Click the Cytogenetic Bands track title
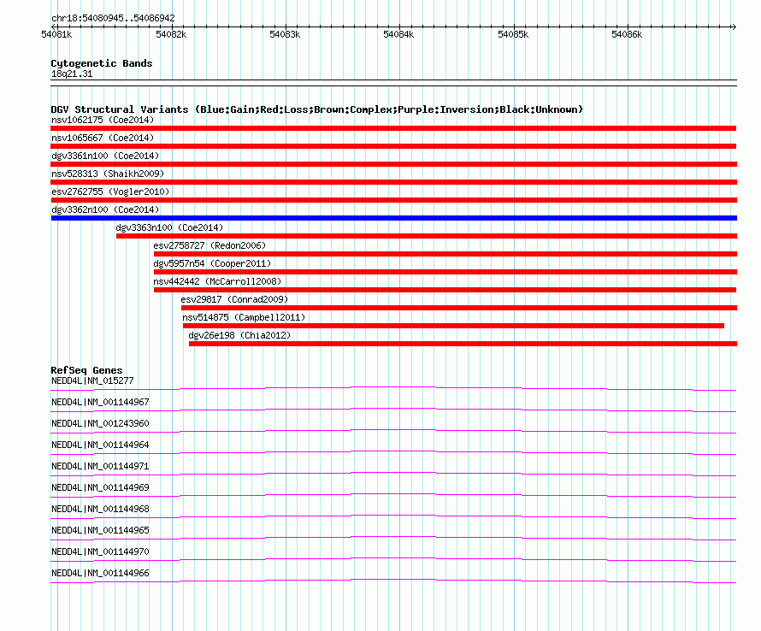Viewport: 761px width, 631px height. click(102, 63)
